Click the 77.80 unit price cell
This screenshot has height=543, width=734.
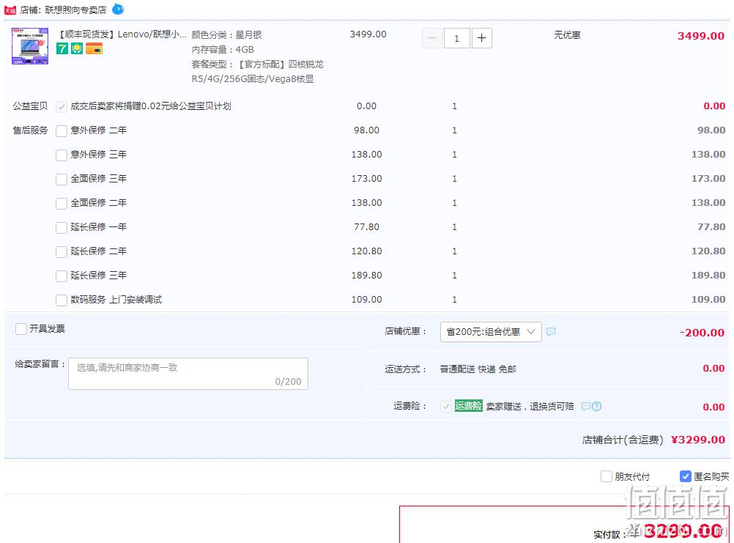[x=366, y=226]
